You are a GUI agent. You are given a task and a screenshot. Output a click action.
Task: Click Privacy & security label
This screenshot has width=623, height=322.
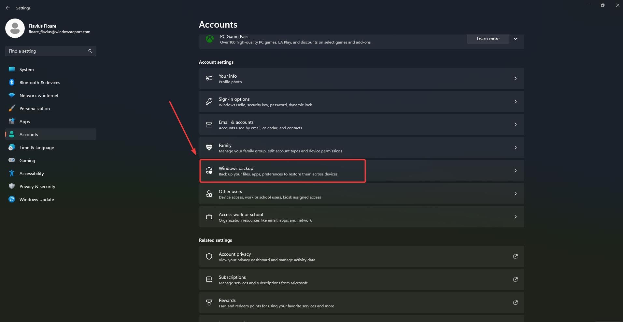37,187
